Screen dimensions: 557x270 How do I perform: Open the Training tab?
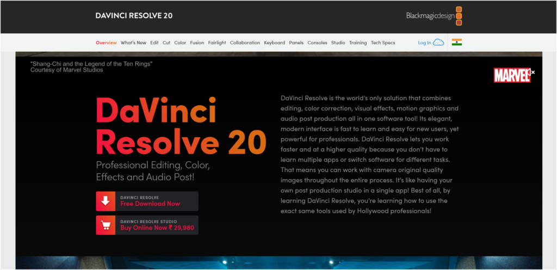point(358,42)
